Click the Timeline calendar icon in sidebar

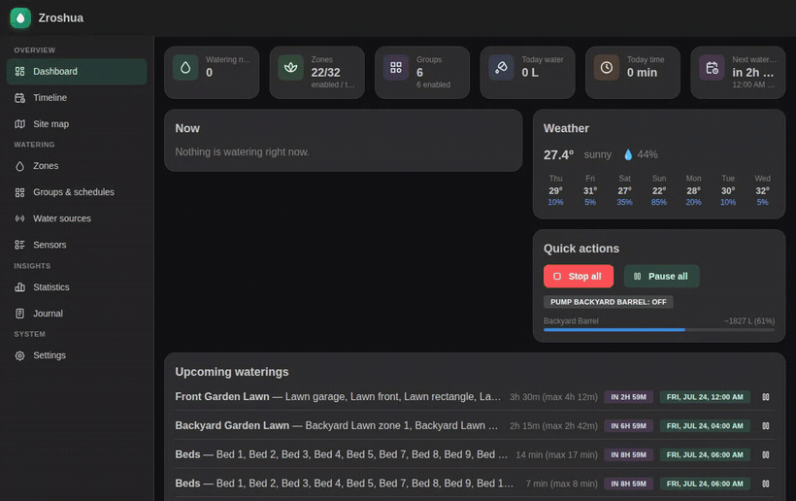(19, 98)
